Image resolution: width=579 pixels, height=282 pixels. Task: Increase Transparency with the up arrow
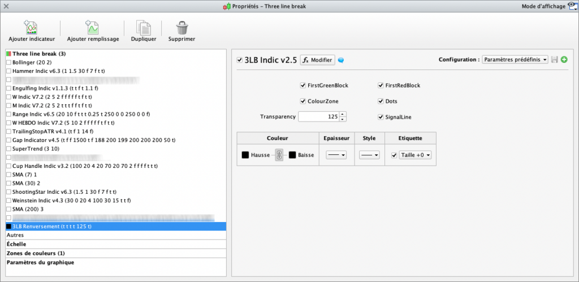point(343,114)
